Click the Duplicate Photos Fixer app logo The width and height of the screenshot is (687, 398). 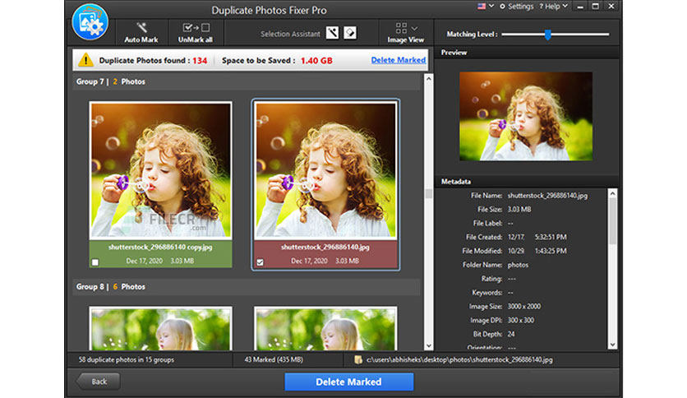point(90,22)
